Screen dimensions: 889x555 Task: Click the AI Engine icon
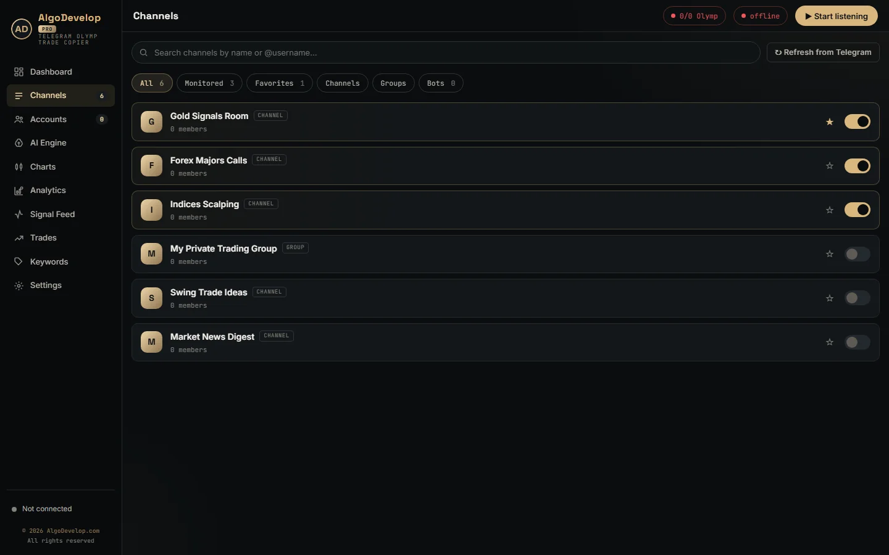(x=19, y=143)
